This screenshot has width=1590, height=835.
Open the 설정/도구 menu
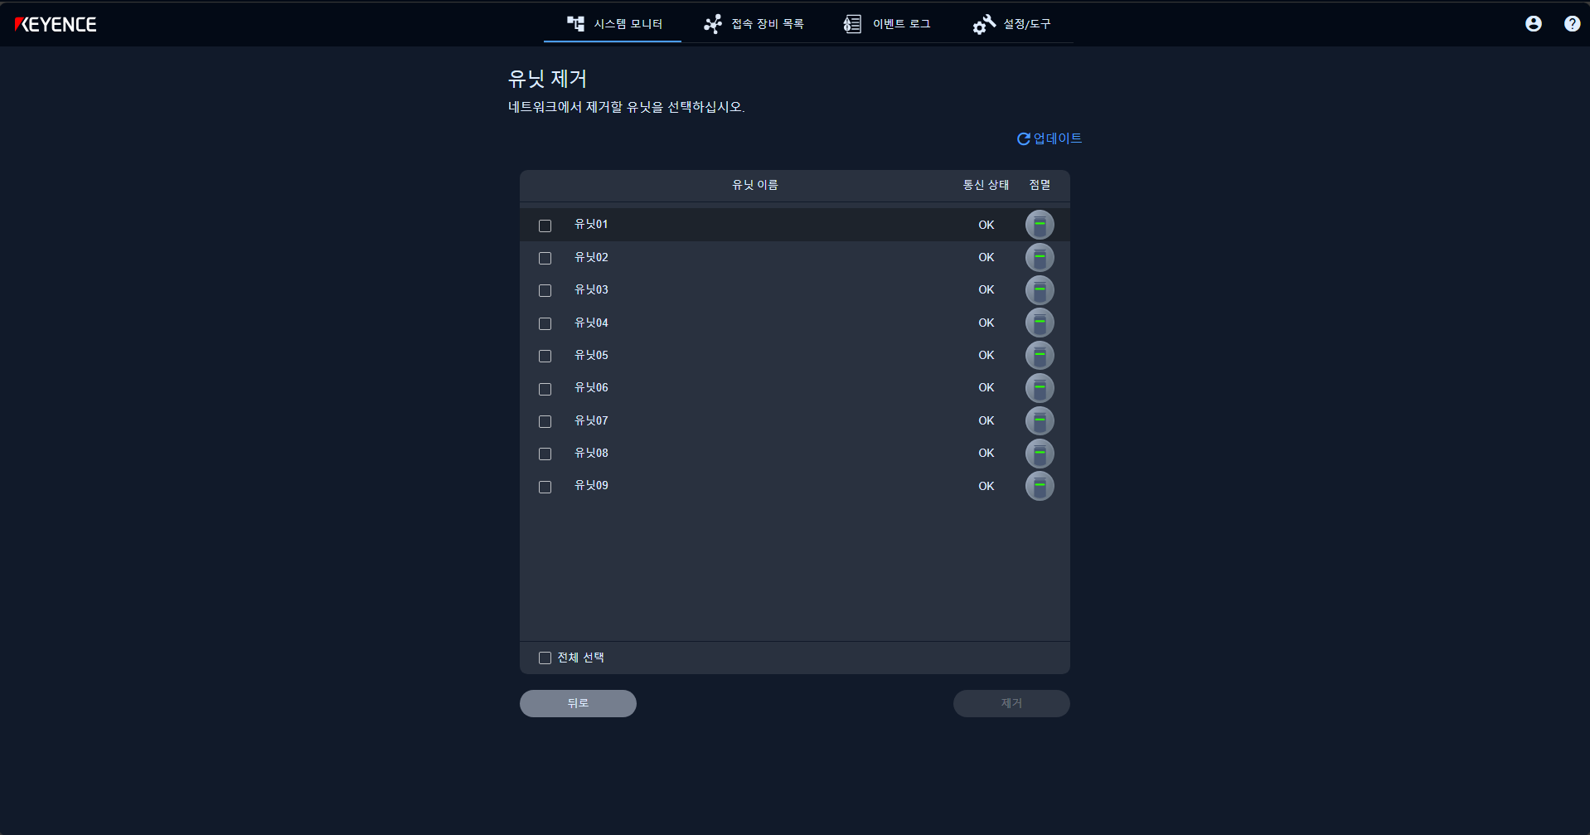coord(1011,24)
